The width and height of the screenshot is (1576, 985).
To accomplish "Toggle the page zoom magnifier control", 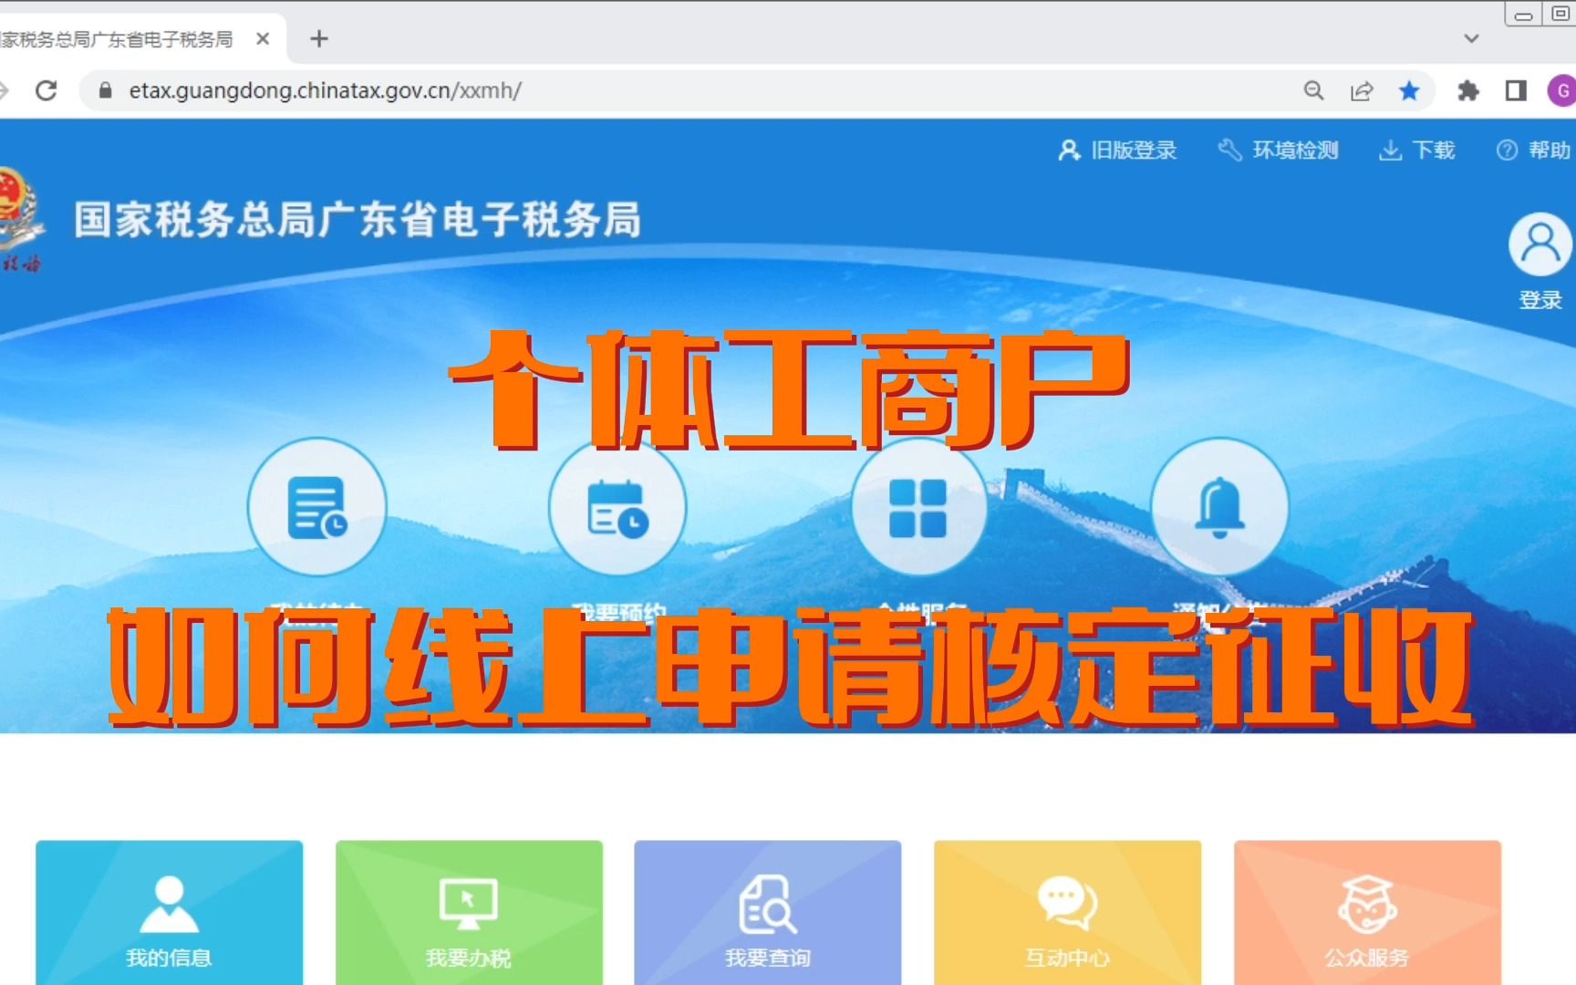I will click(x=1313, y=91).
